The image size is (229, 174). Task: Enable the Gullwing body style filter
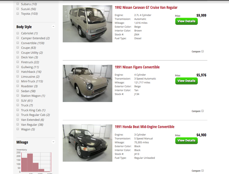(18, 67)
